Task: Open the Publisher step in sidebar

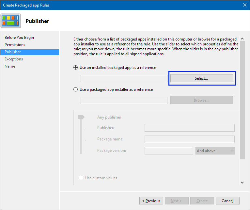Action: 13,52
